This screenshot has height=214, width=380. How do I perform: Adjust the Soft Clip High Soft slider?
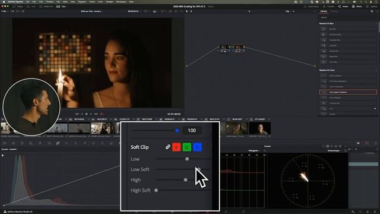[x=156, y=190]
